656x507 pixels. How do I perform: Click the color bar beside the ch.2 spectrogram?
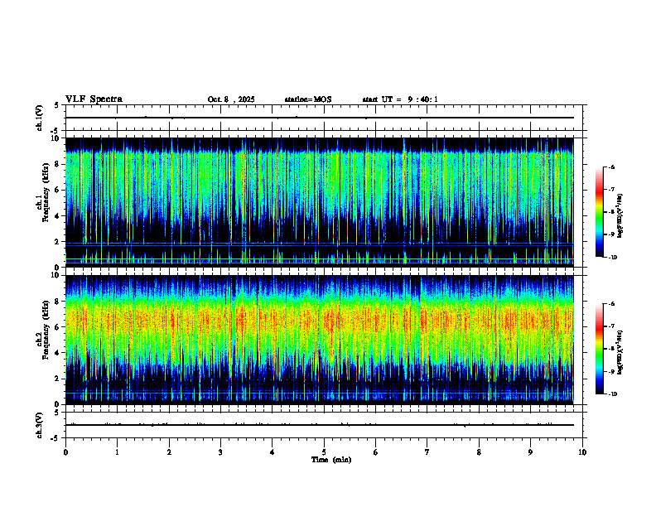[600, 349]
